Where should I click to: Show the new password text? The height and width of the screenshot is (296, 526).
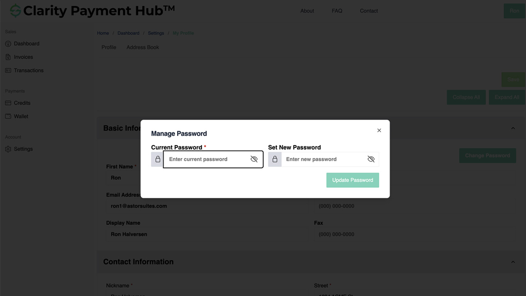(x=371, y=159)
